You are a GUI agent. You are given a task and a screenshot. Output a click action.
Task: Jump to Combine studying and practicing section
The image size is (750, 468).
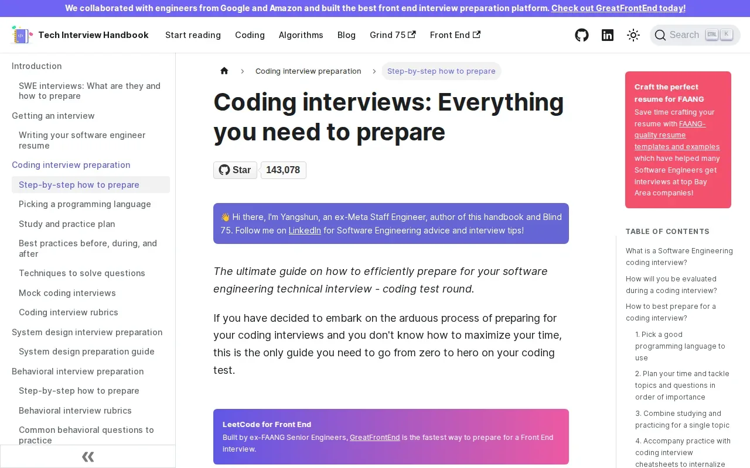pos(682,419)
